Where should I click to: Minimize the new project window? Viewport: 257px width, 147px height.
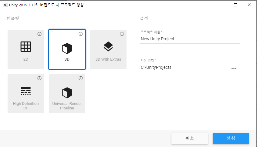(222, 5)
